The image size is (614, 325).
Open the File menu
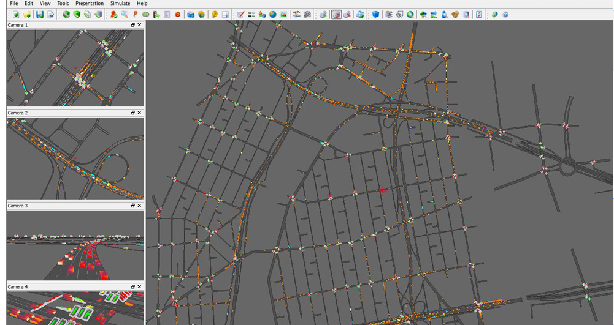[13, 3]
